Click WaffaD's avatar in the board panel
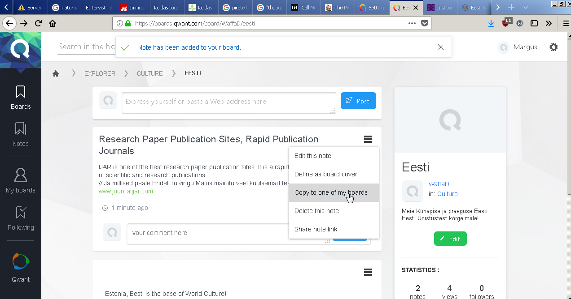The width and height of the screenshot is (571, 299). pos(413,191)
